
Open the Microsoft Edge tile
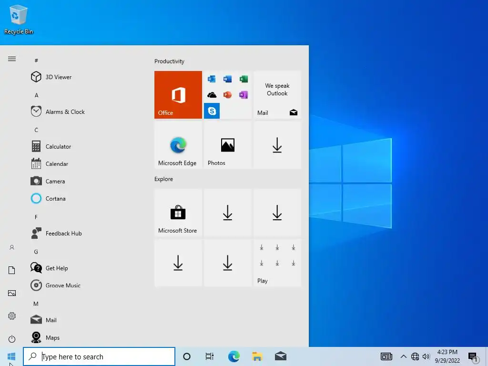(178, 145)
